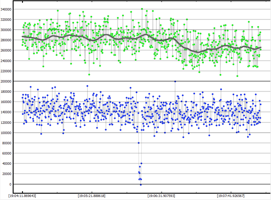The width and height of the screenshot is (271, 200).
Task: Click the 19:06:31.907593 timestamp label
Action: 161,196
